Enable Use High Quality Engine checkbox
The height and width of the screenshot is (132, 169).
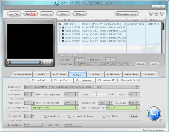click(70, 116)
